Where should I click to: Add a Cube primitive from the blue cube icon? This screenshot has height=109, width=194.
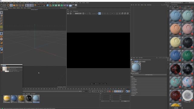pos(48,5)
